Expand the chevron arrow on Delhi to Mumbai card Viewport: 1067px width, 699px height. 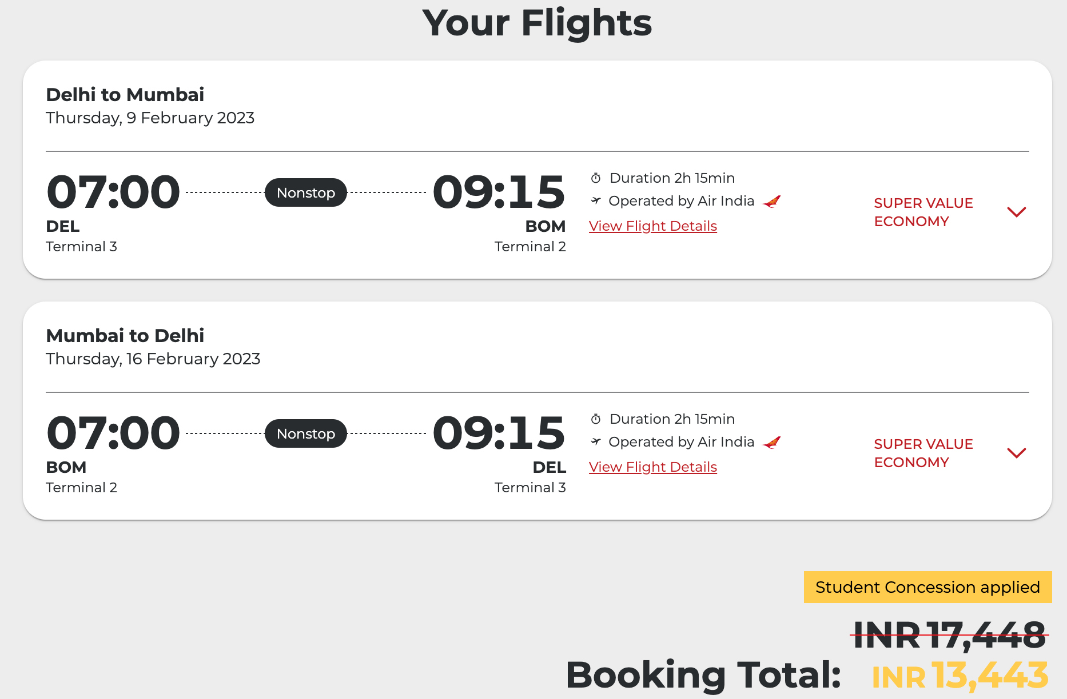(1016, 212)
